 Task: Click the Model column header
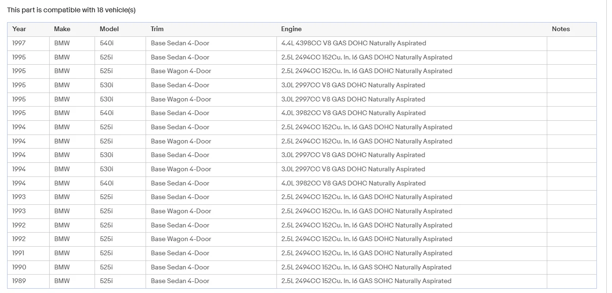(x=109, y=29)
